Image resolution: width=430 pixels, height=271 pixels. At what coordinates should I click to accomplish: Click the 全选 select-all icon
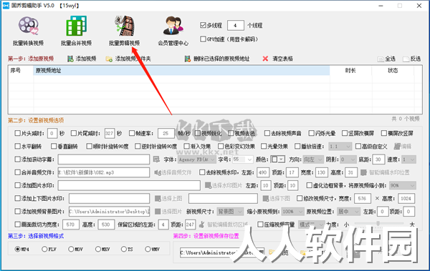click(381, 59)
